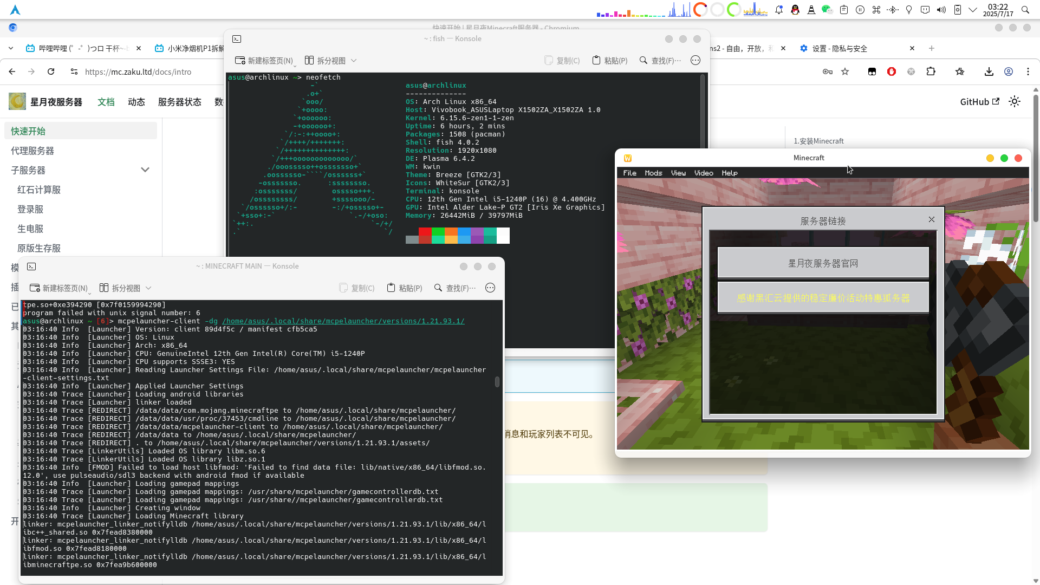Open the Chromium extensions puzzle icon

coord(931,71)
